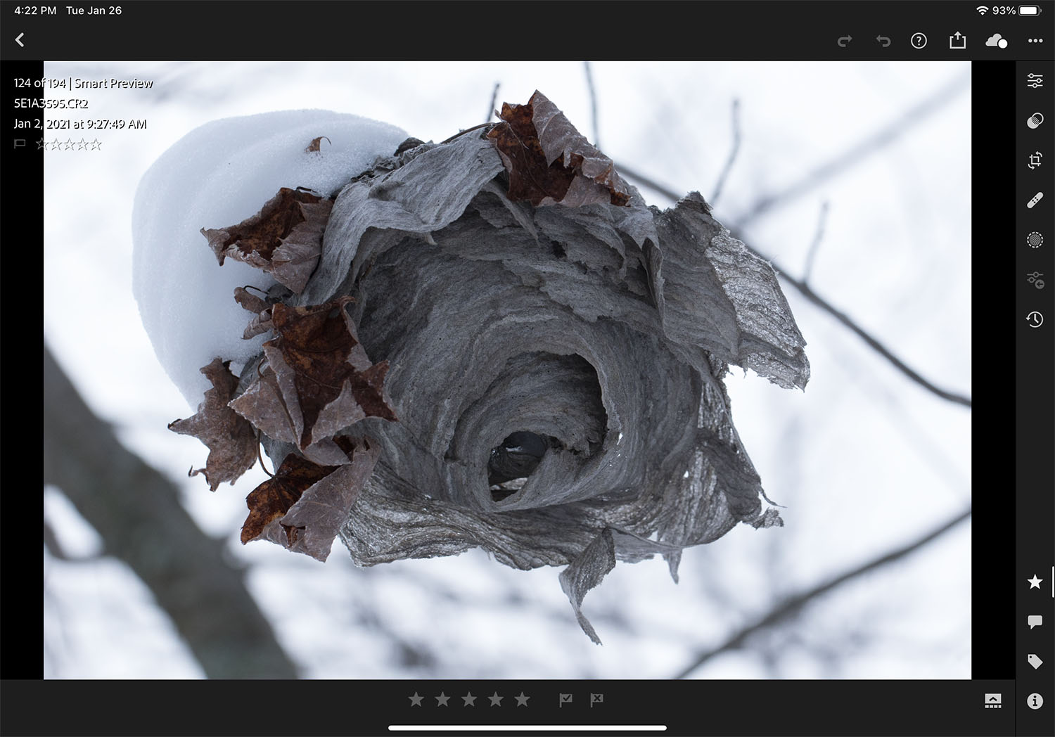The height and width of the screenshot is (737, 1055).
Task: Undo the last edit
Action: pyautogui.click(x=883, y=41)
